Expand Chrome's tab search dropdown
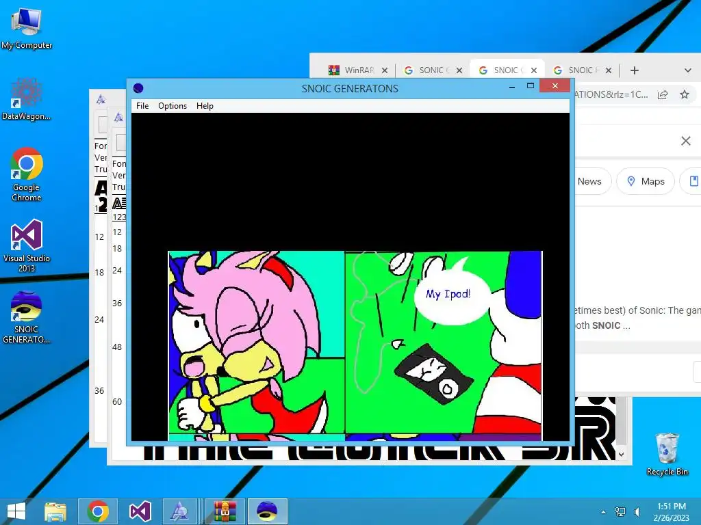Image resolution: width=701 pixels, height=525 pixels. tap(687, 70)
